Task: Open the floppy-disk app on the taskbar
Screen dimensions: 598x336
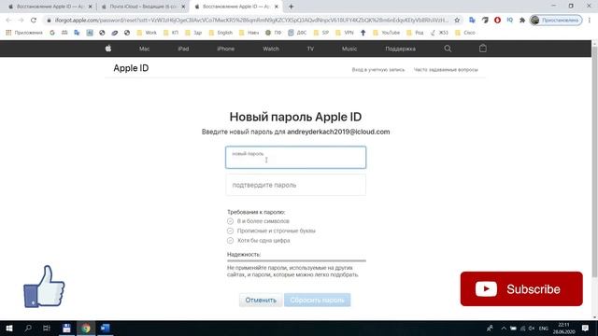Action: 66,328
